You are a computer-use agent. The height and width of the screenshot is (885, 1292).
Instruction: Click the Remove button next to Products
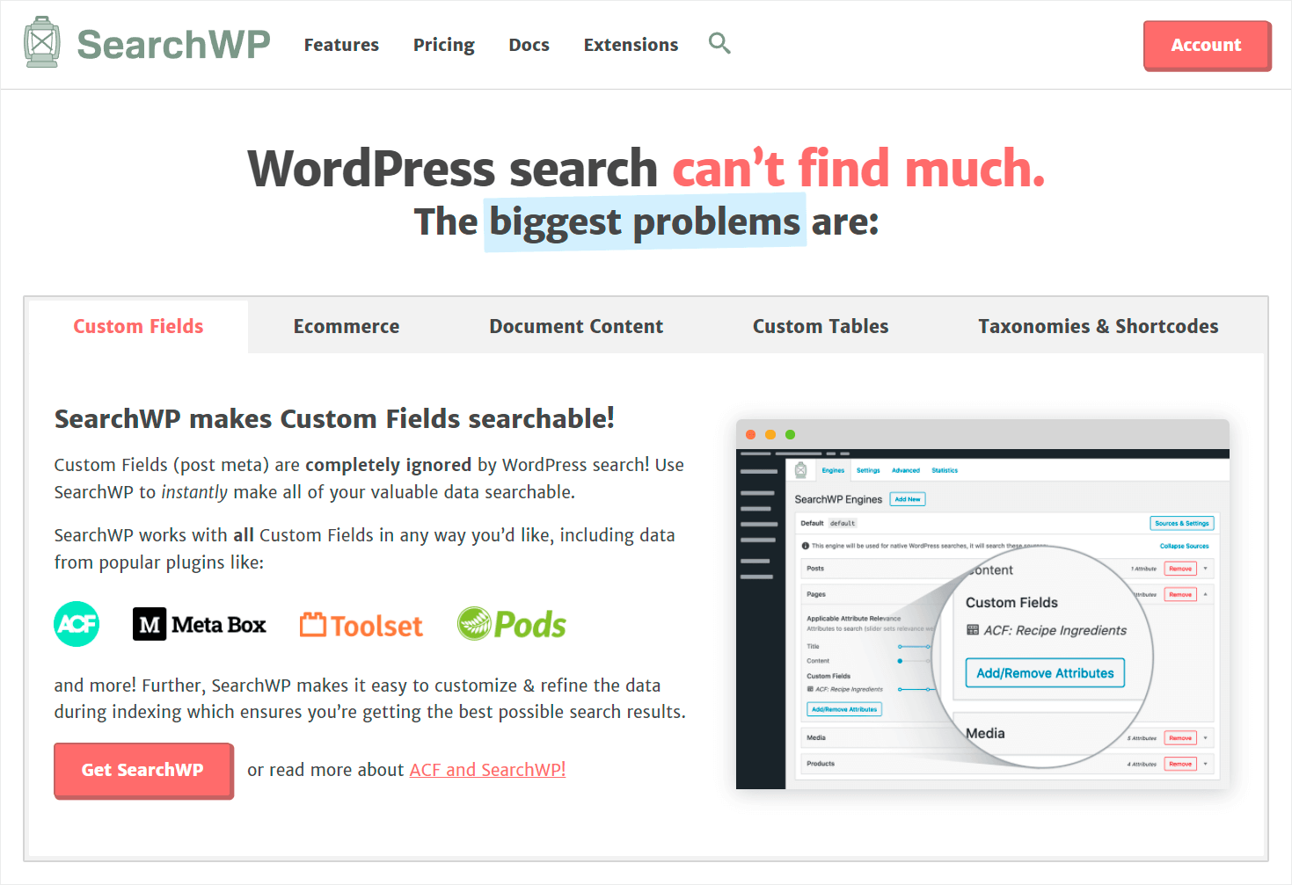tap(1180, 764)
